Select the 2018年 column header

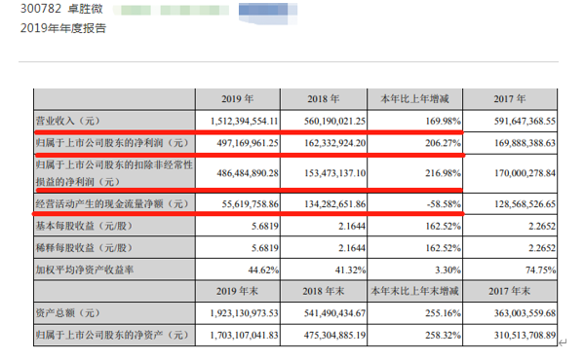point(324,99)
